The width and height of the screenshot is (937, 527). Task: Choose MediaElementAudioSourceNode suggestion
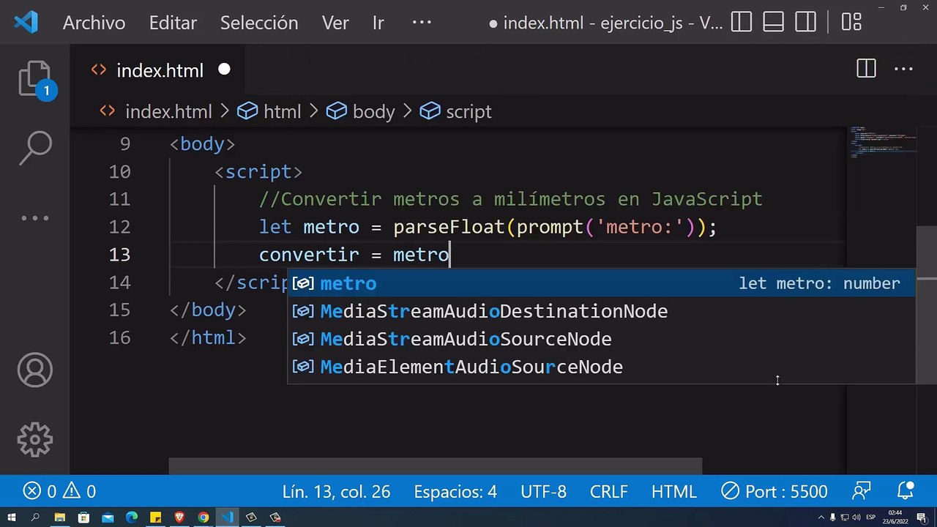tap(601, 367)
